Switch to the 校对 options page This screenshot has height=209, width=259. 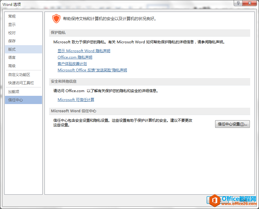23,33
